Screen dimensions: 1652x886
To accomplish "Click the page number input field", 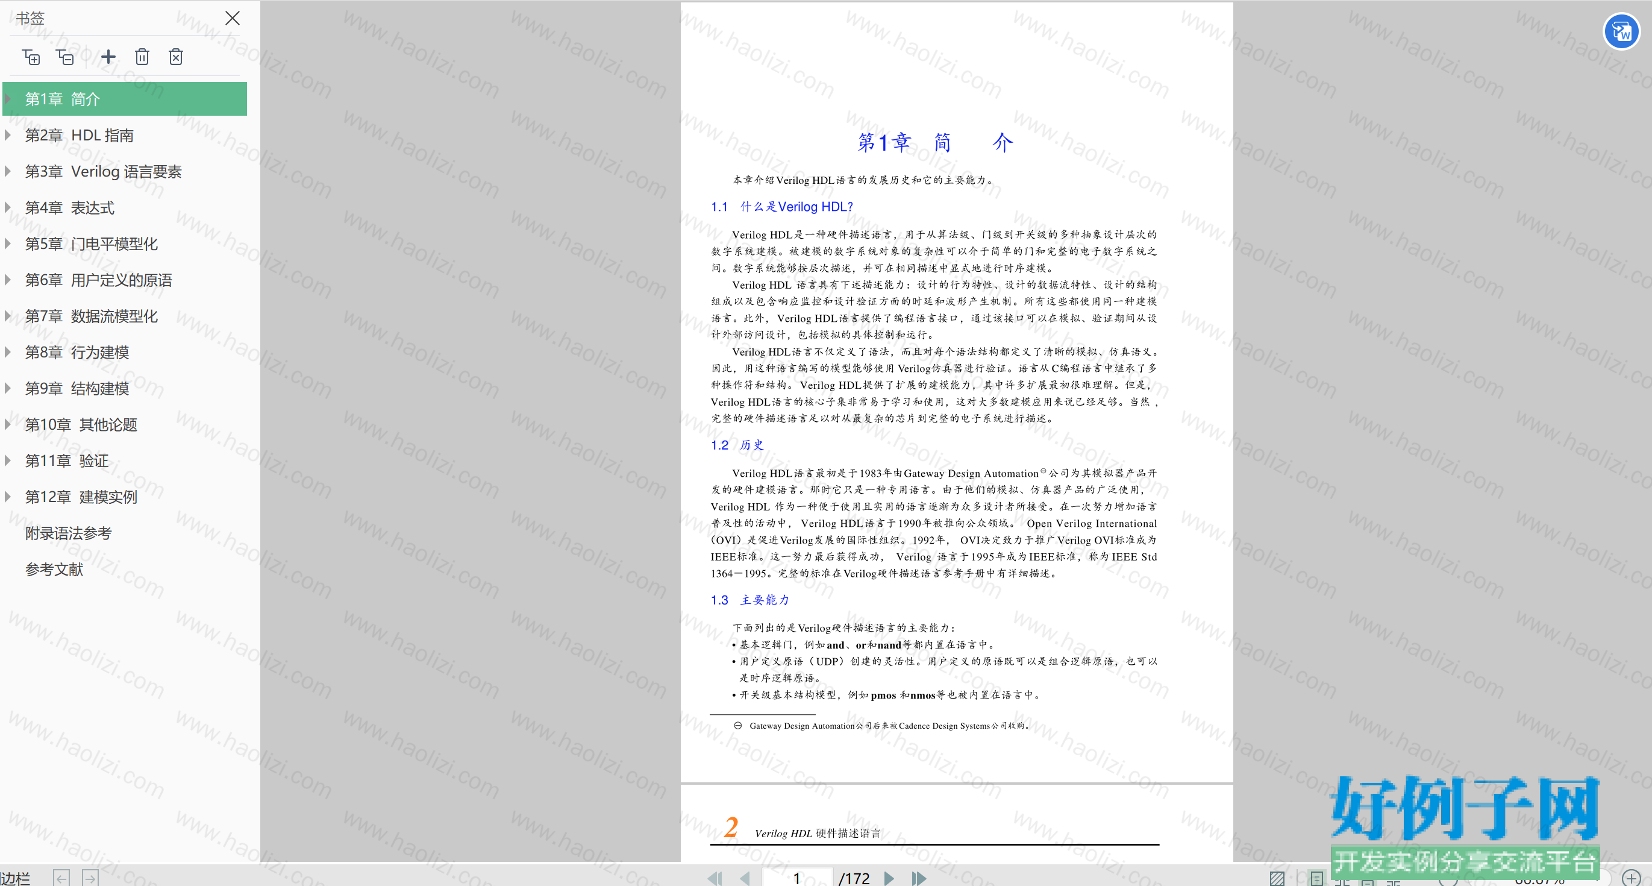I will tap(796, 877).
